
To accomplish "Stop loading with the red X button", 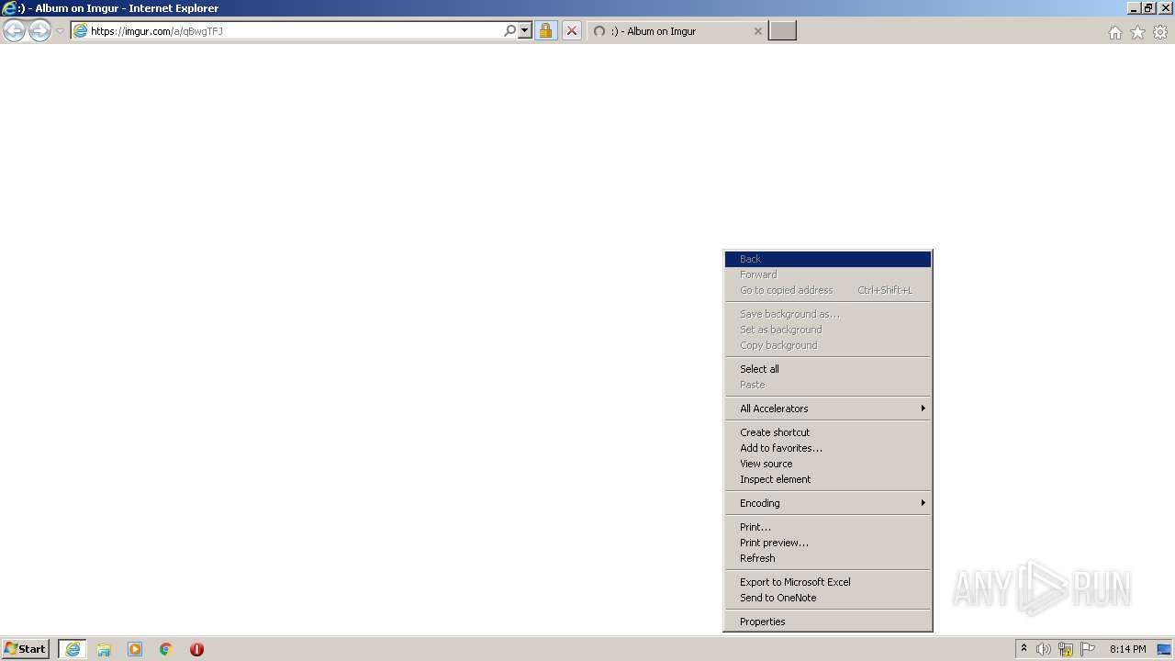I will (571, 31).
